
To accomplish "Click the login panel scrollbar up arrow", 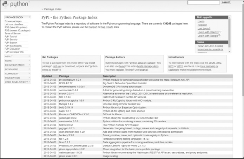I will coord(229,17).
